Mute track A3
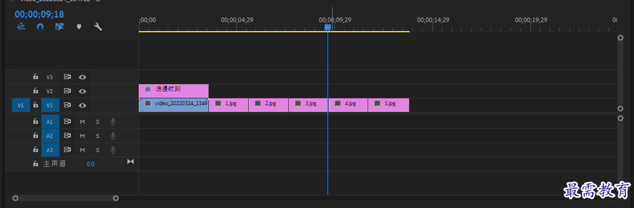The width and height of the screenshot is (634, 208). 83,150
